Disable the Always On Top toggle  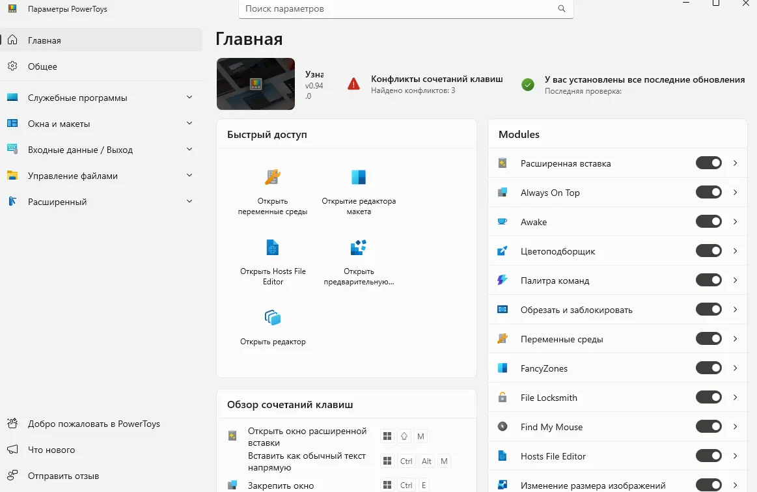(708, 192)
